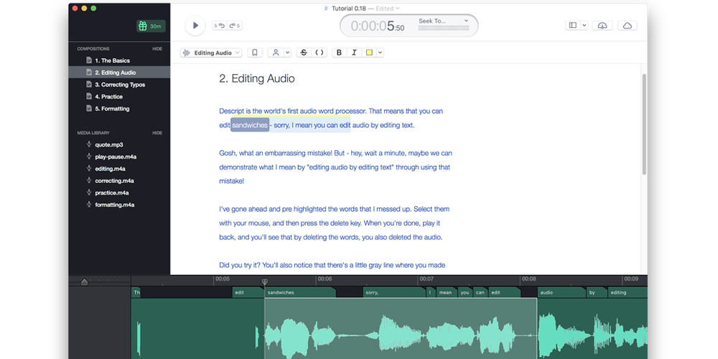
Task: Click the cloud sync icon
Action: tap(628, 26)
